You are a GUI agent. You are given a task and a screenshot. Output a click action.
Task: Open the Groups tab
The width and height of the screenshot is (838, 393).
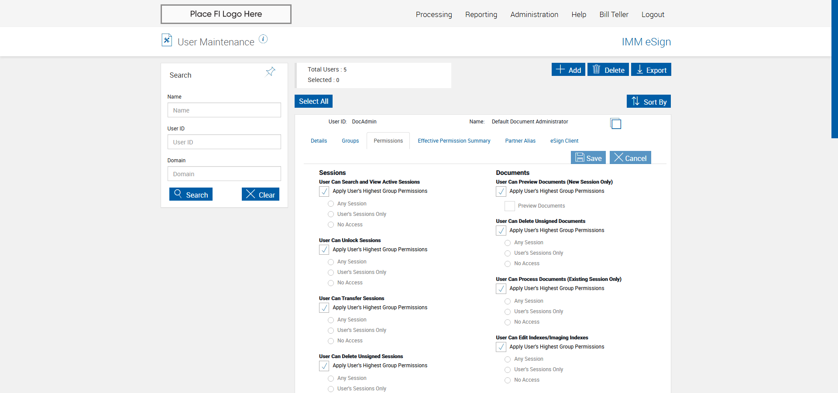[x=350, y=141]
